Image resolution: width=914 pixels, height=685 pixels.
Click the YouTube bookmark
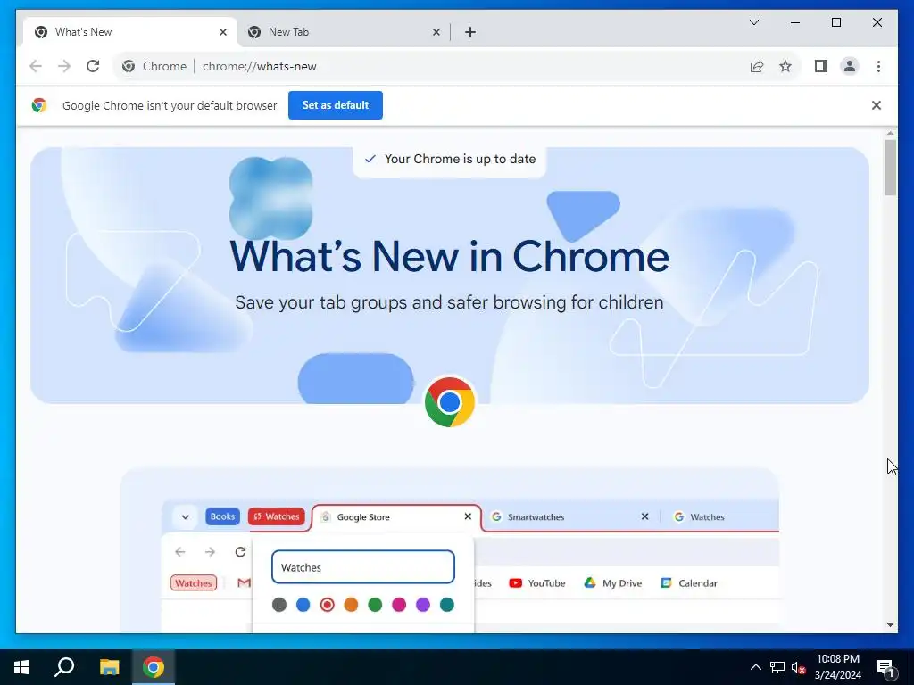(x=536, y=583)
